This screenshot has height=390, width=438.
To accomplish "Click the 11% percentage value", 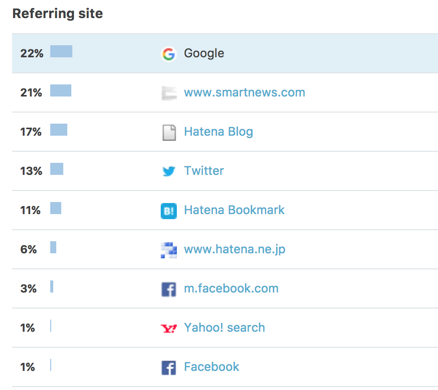I will click(30, 210).
